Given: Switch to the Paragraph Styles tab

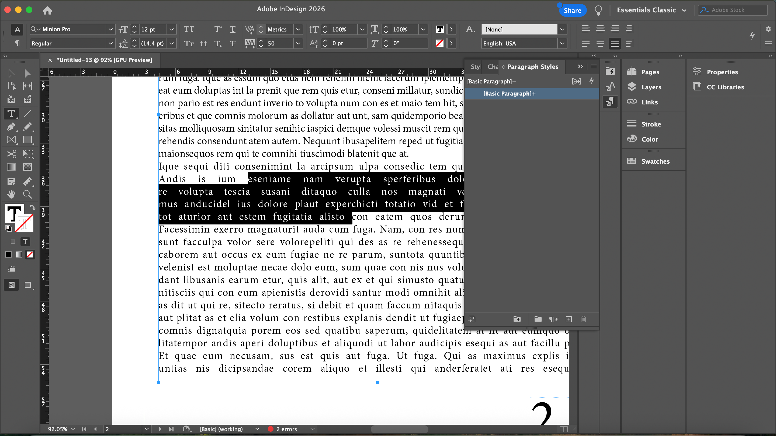Looking at the screenshot, I should click(532, 66).
